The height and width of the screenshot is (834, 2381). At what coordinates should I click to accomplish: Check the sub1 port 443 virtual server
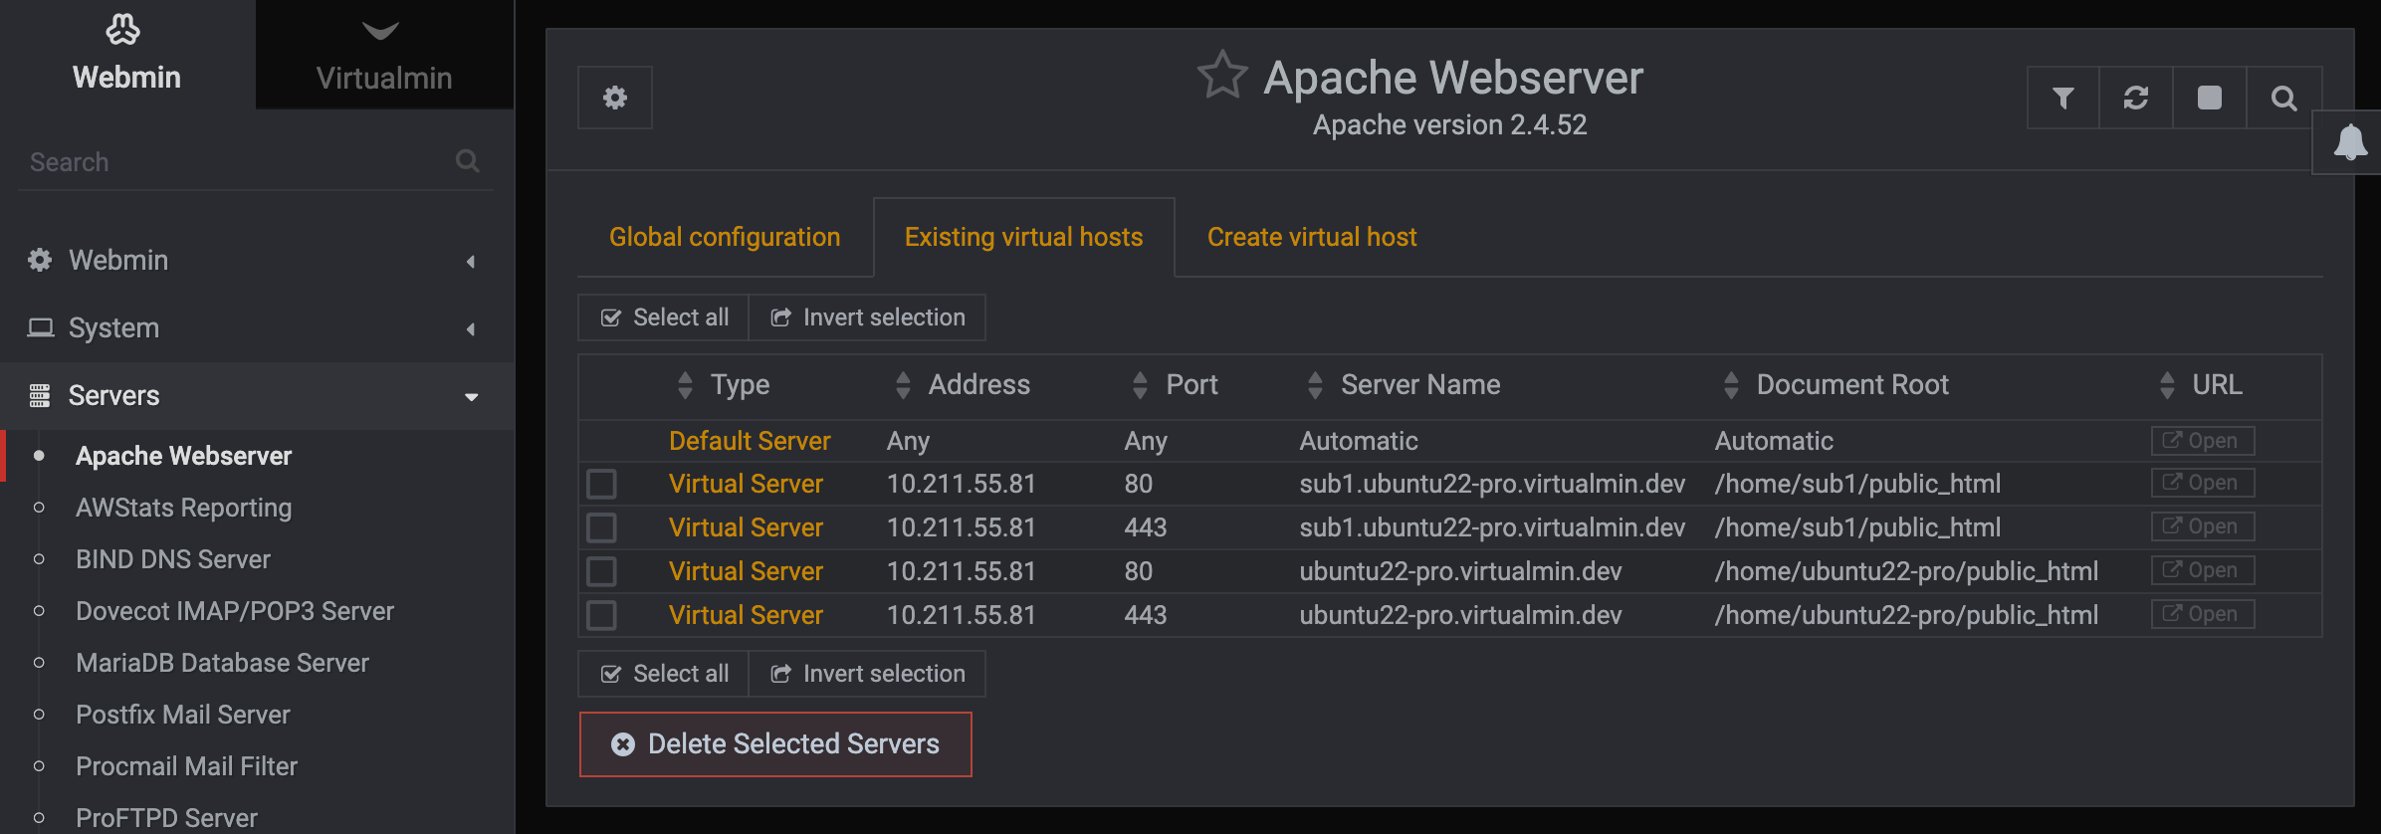[601, 527]
